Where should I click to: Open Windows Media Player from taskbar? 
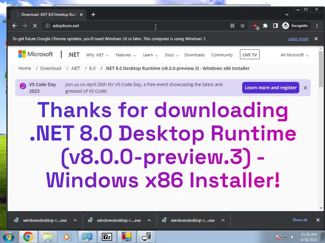67,237
